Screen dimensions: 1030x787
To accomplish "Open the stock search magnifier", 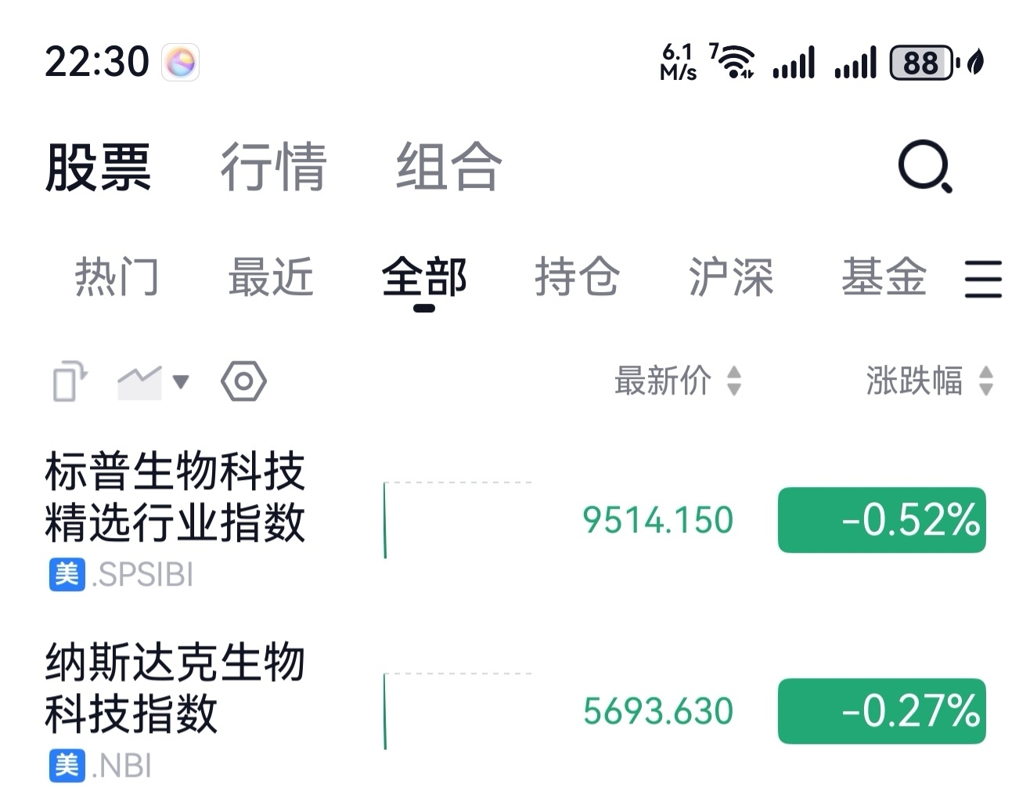I will 924,166.
